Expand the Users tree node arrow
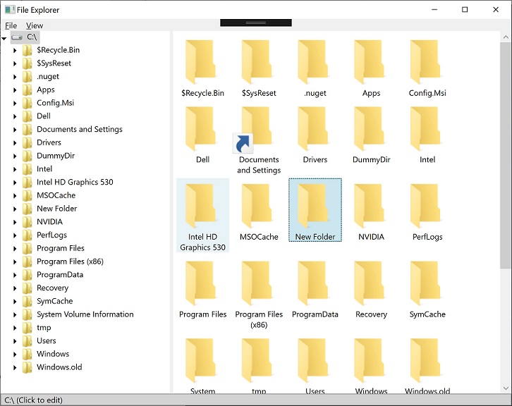 pyautogui.click(x=15, y=341)
